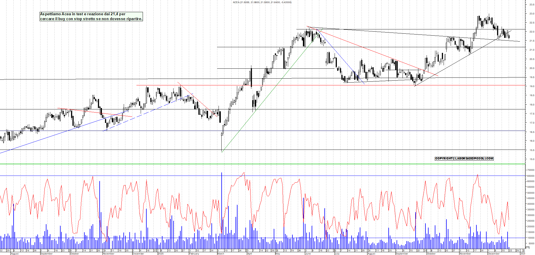
Task: Select the 35000 volume axis label
Action: point(530,210)
